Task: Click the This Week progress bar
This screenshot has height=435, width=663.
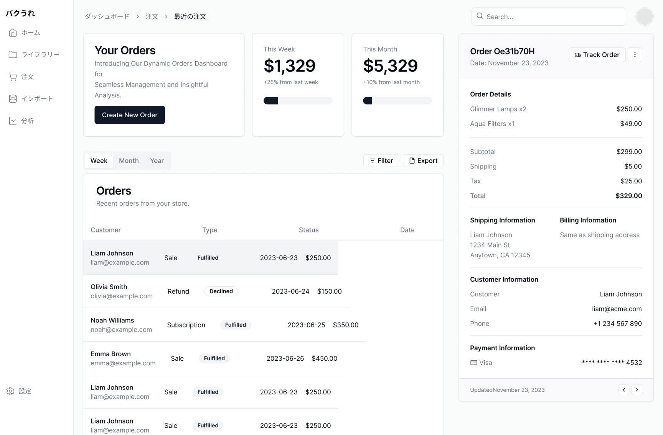Action: pyautogui.click(x=298, y=101)
